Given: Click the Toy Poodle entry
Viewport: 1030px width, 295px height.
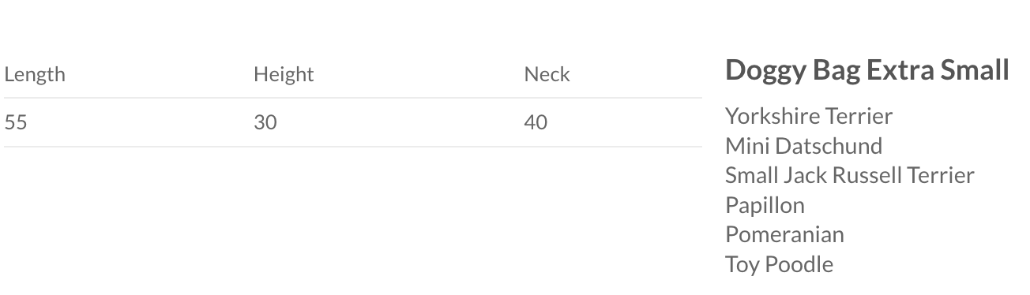Looking at the screenshot, I should click(x=779, y=264).
